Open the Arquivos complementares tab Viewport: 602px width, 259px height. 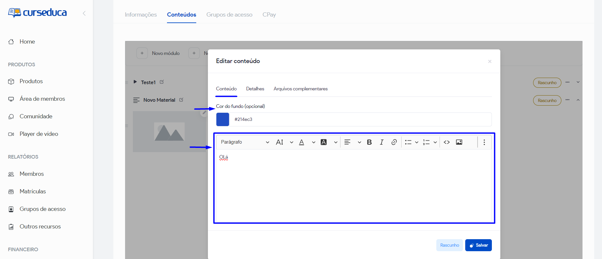(301, 89)
